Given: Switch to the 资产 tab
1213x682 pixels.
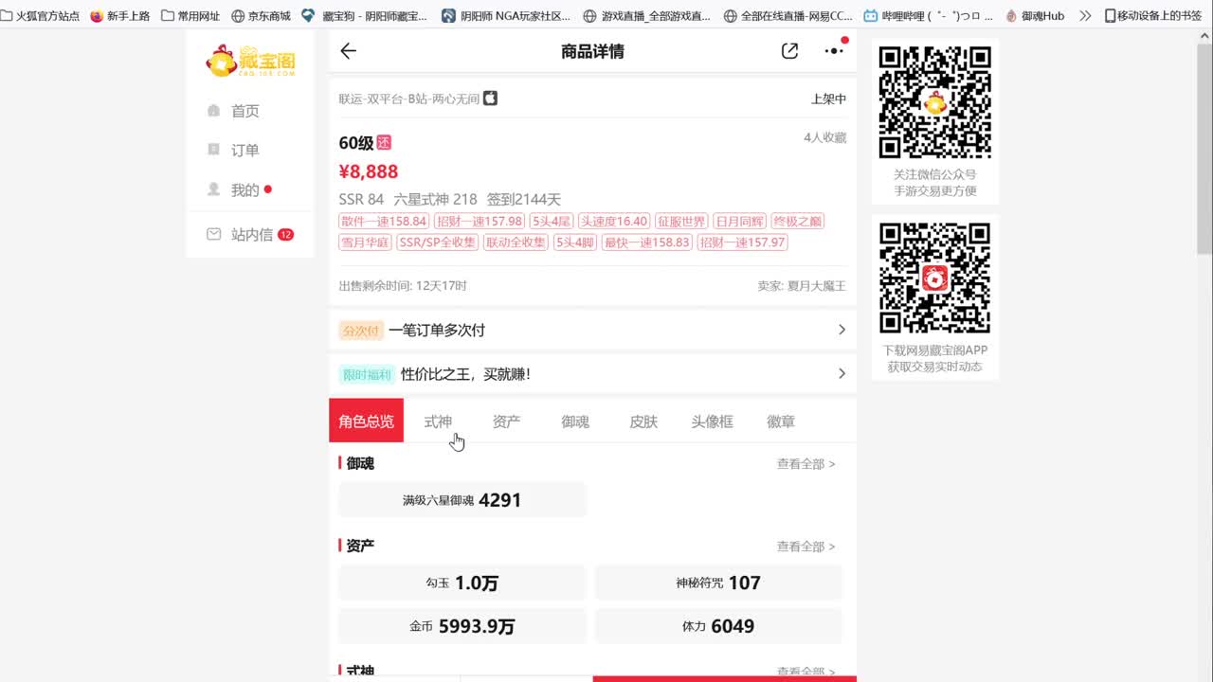Looking at the screenshot, I should coord(506,422).
